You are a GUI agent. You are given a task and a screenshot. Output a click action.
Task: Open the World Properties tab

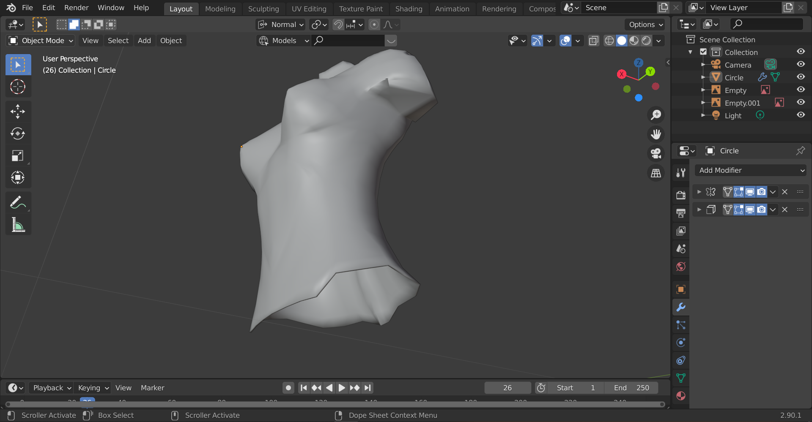pyautogui.click(x=680, y=267)
